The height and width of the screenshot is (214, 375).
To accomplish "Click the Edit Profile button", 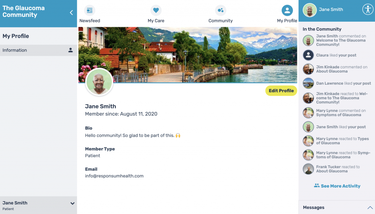I will point(281,91).
